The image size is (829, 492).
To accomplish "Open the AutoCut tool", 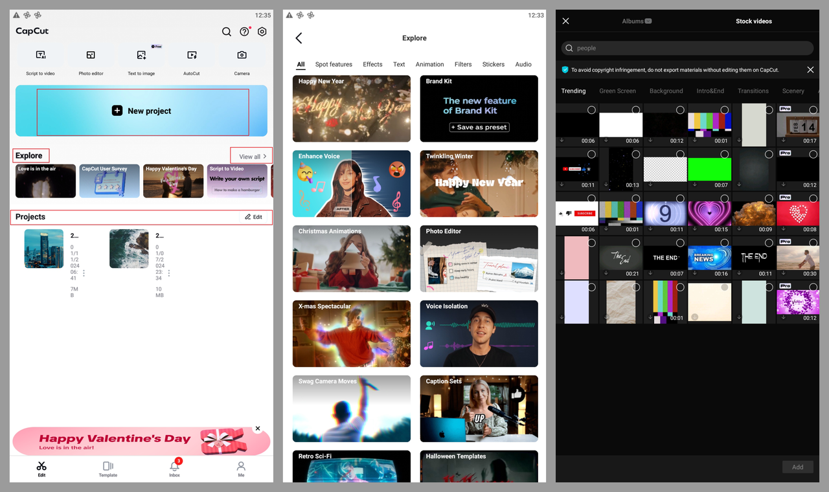I will pyautogui.click(x=191, y=60).
